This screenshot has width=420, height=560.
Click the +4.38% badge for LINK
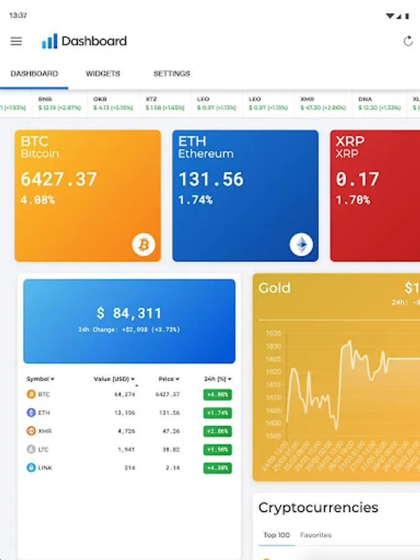[218, 468]
